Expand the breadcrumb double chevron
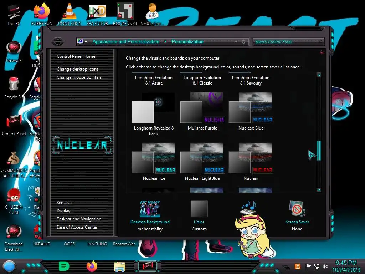 pyautogui.click(x=86, y=41)
